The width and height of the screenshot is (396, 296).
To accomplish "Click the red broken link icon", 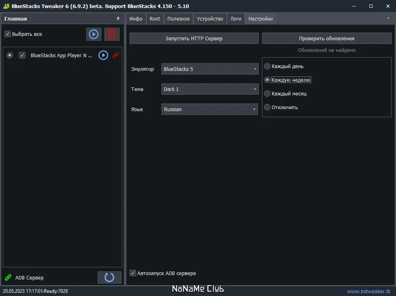I will point(116,55).
